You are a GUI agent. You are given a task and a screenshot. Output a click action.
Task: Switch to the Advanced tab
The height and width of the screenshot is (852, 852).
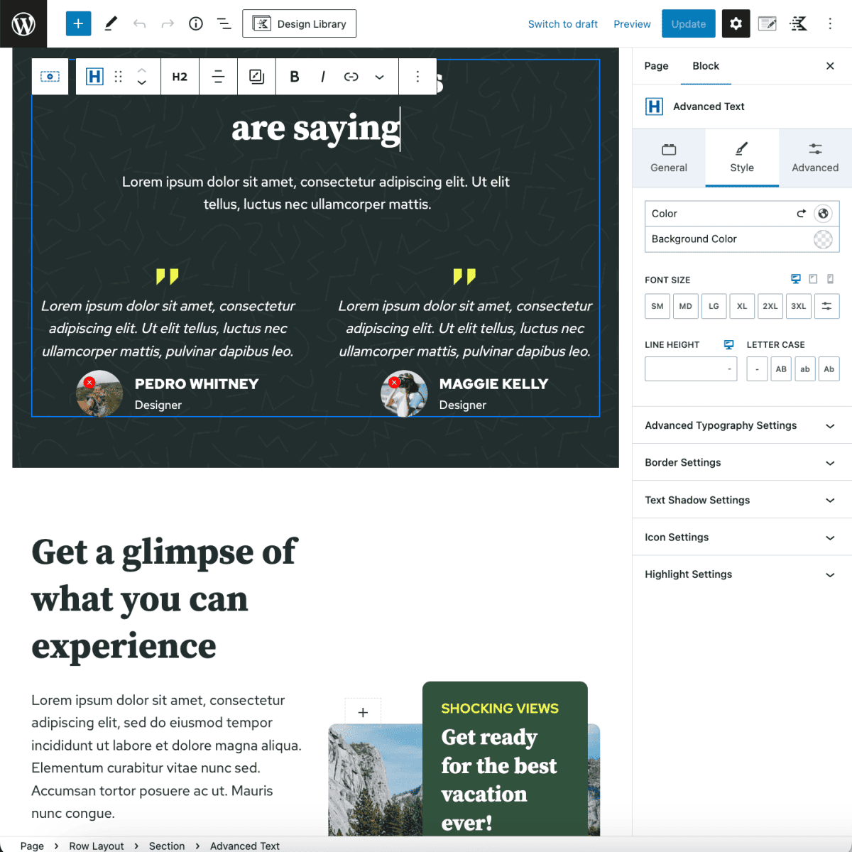tap(814, 158)
